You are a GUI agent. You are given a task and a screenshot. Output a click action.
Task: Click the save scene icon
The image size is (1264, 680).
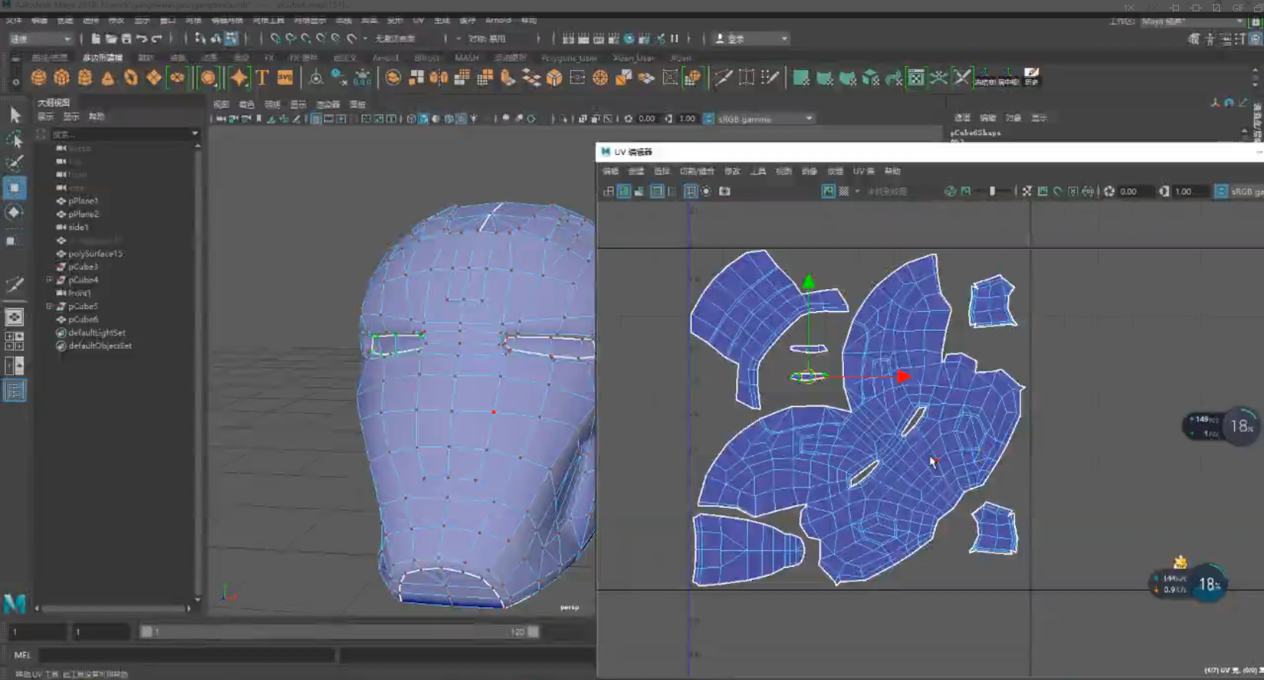point(126,39)
